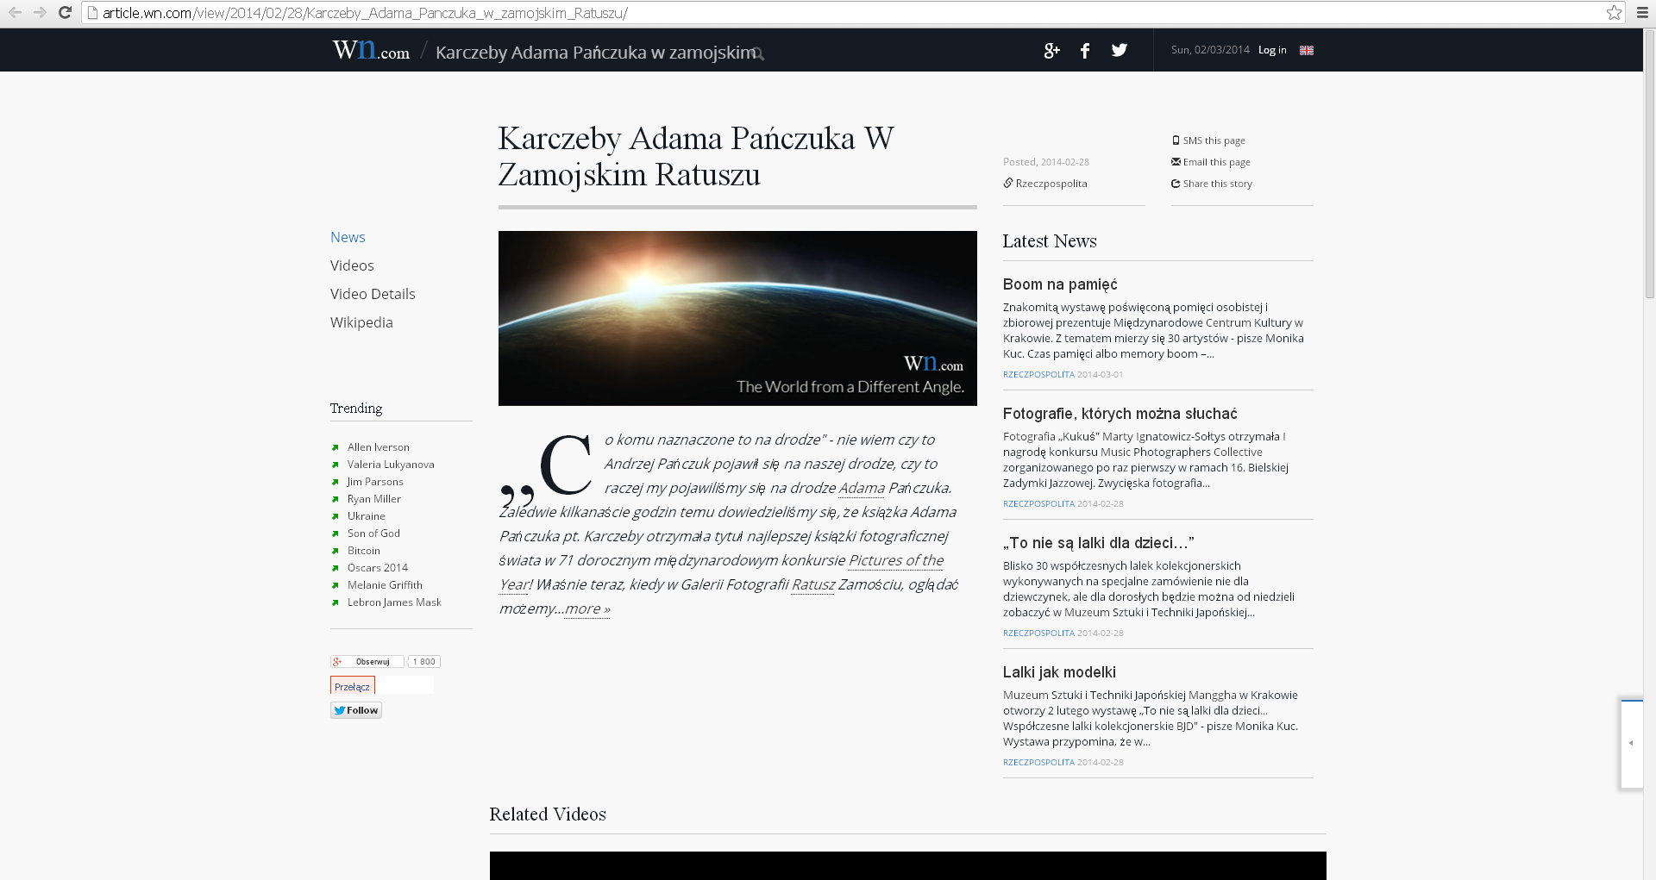Click header title 'Karczeby Adama Pańczuka w zamojskim'
The width and height of the screenshot is (1656, 880).
click(x=595, y=53)
